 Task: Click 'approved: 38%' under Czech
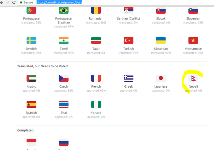(64, 91)
